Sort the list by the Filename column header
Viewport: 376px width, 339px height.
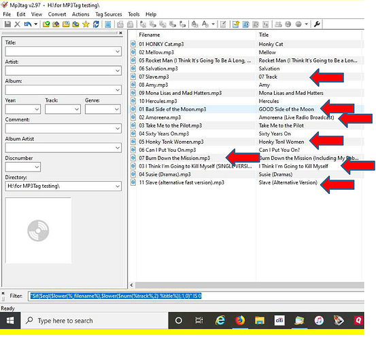click(x=196, y=35)
